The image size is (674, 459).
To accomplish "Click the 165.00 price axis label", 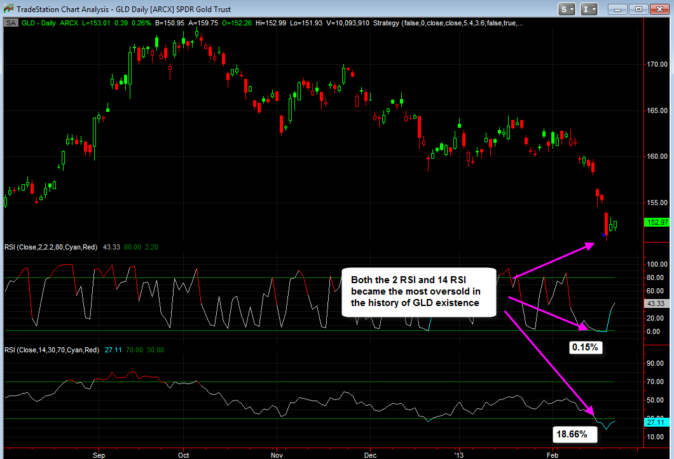I will click(657, 110).
